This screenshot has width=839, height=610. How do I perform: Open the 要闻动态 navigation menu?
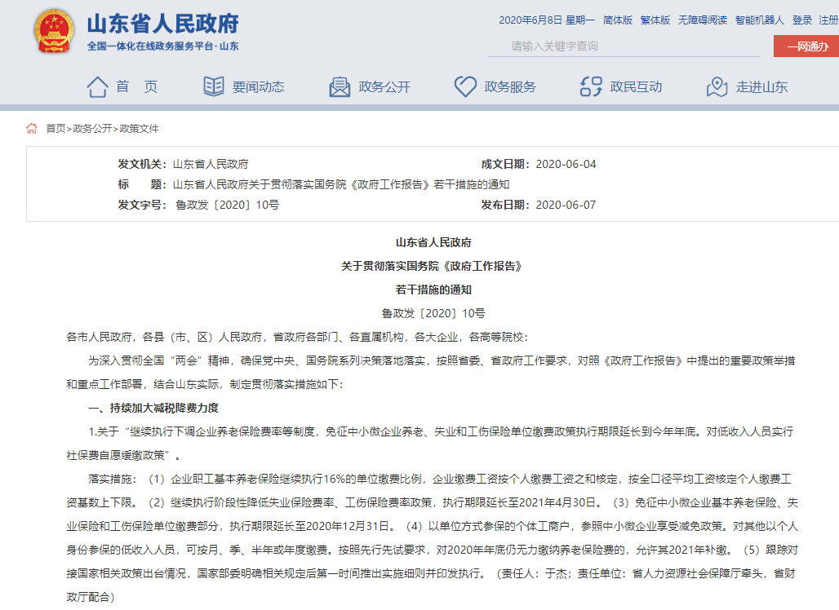point(258,86)
